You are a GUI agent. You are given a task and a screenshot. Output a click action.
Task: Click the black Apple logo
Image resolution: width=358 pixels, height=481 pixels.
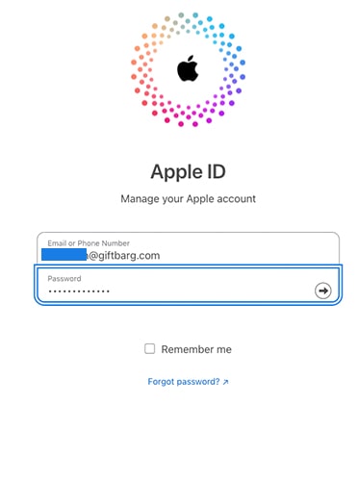[188, 68]
